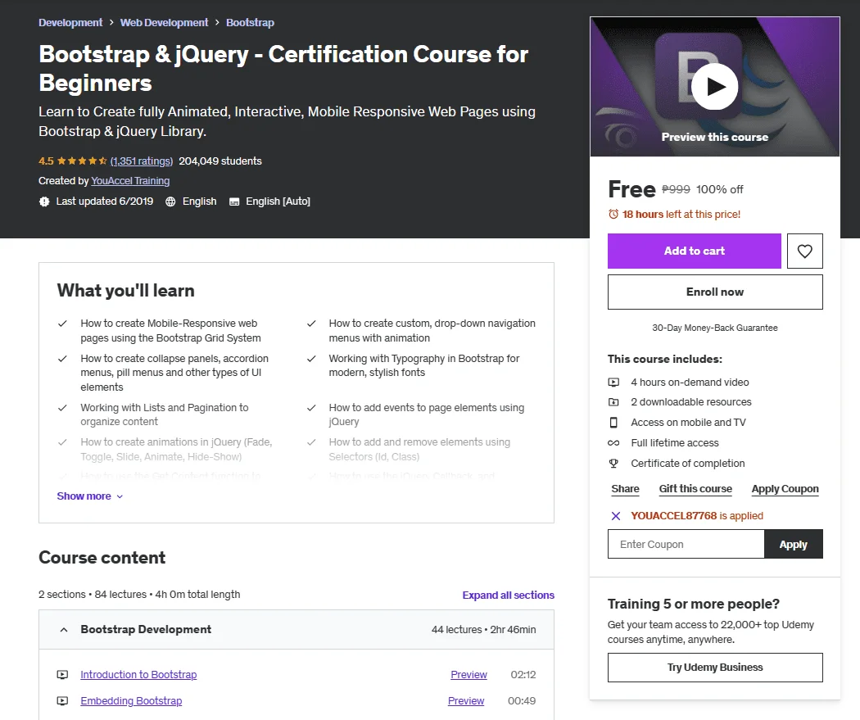Click the alarm clock icon by 18 hours

(x=613, y=215)
